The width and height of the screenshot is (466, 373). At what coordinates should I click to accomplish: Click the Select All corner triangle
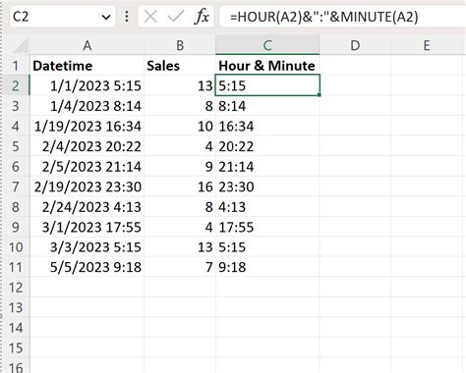[22, 46]
